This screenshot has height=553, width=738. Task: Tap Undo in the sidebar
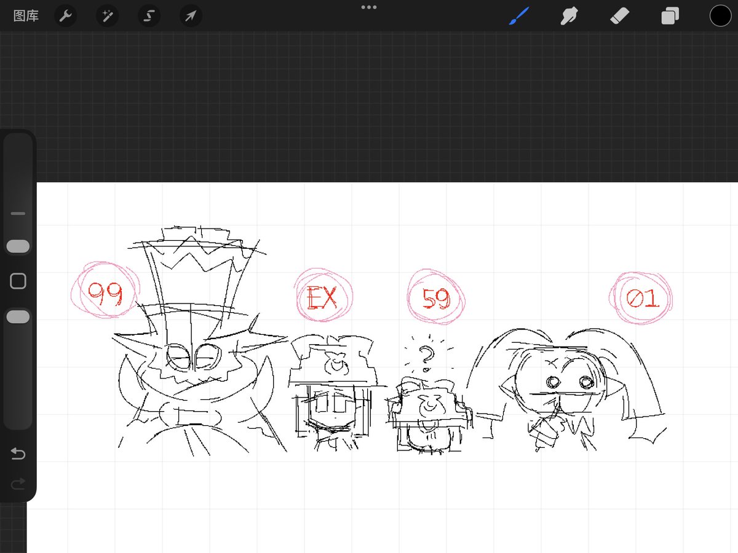(x=18, y=454)
